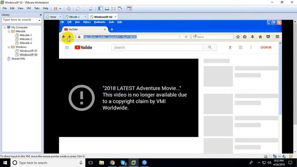Viewport: 297px width, 167px height.
Task: Toggle the thumbnail bar view icon
Action: (107, 8)
